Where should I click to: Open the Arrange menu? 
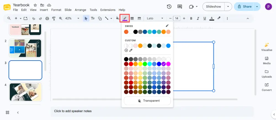click(80, 10)
